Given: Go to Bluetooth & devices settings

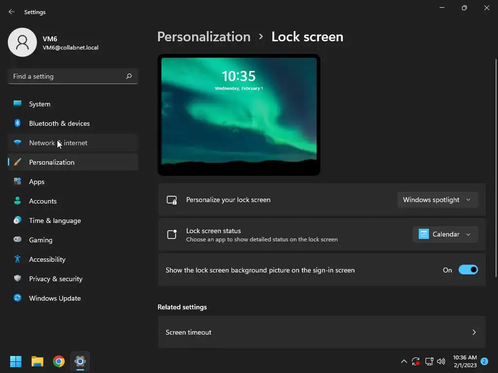Looking at the screenshot, I should point(73,123).
